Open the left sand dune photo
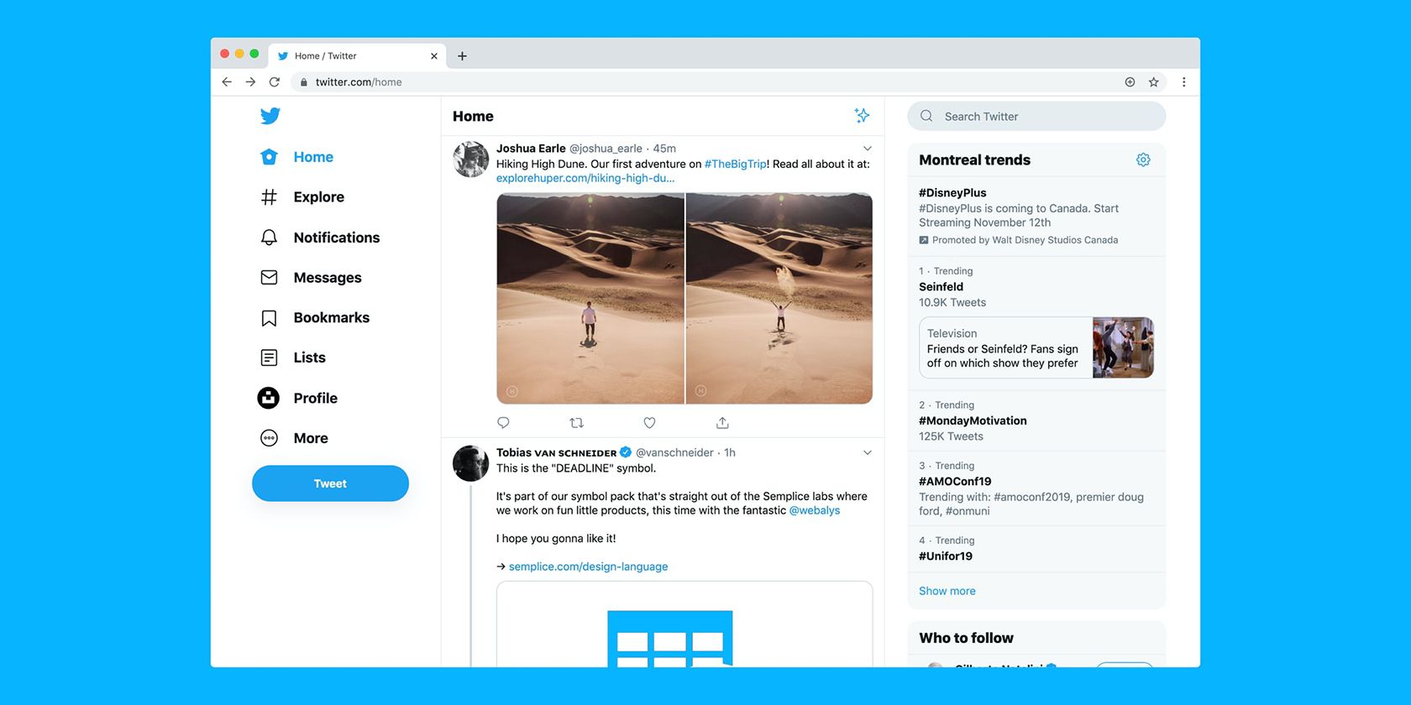 [590, 298]
